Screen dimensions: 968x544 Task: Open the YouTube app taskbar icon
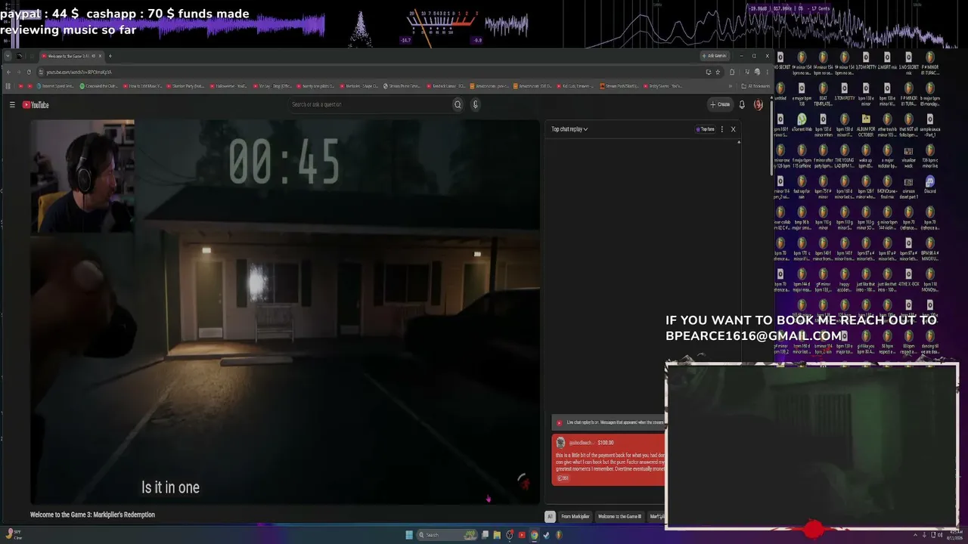(x=522, y=535)
